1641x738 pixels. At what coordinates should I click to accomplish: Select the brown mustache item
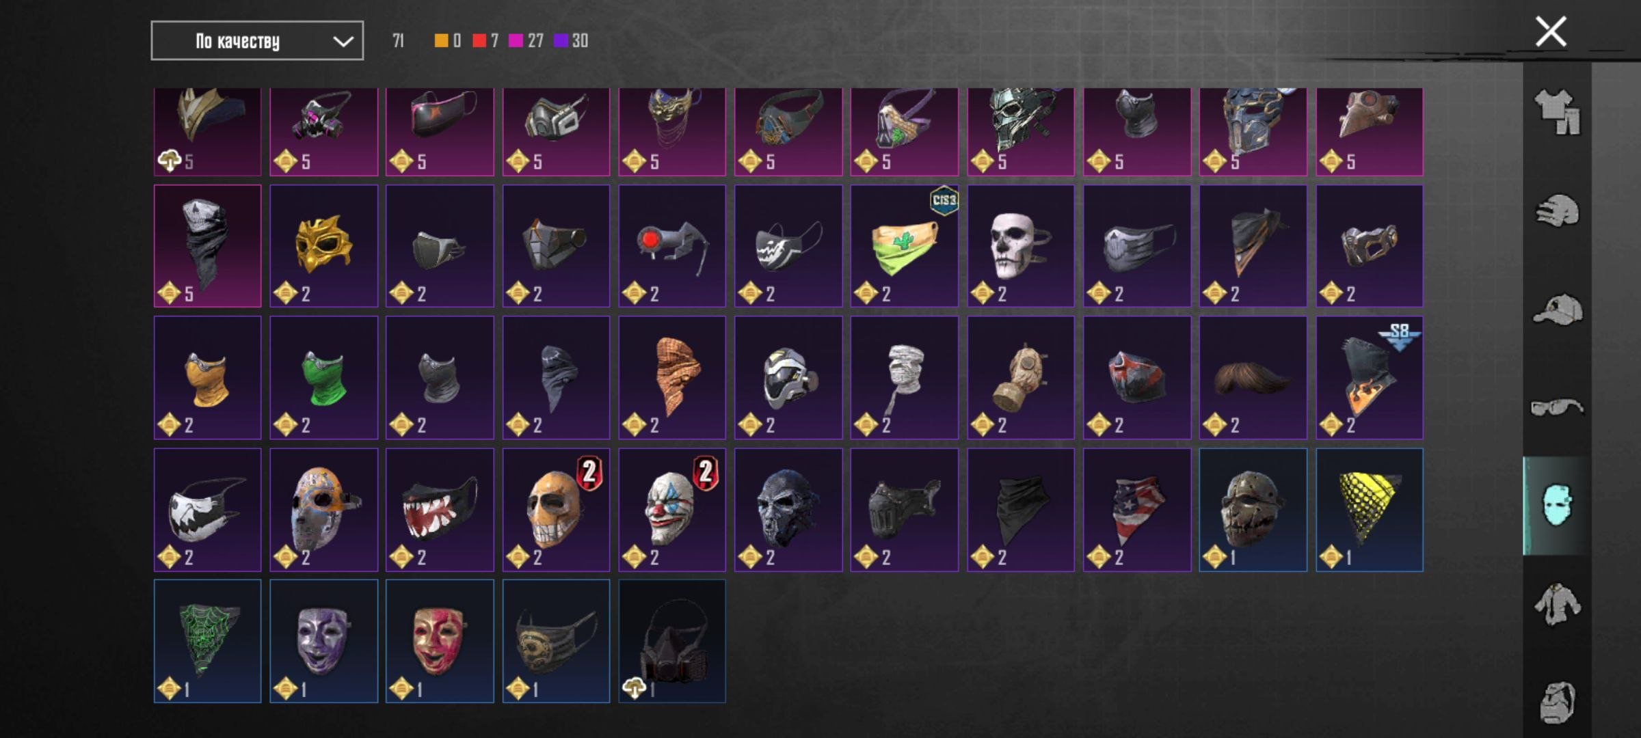(x=1253, y=378)
